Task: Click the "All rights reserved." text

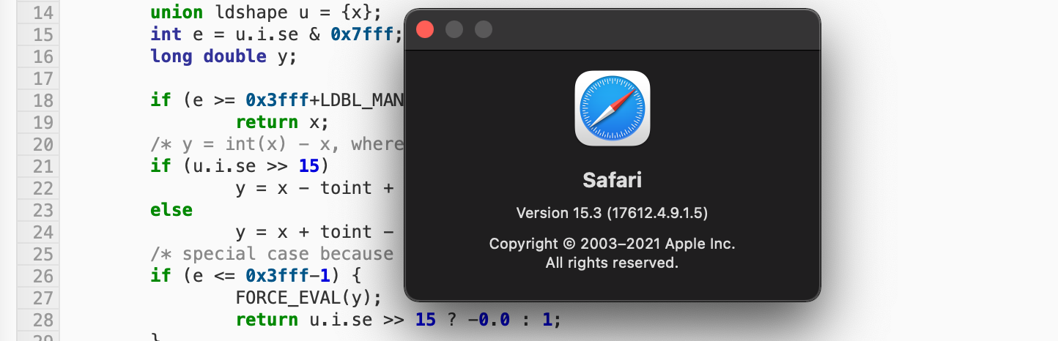Action: click(613, 262)
